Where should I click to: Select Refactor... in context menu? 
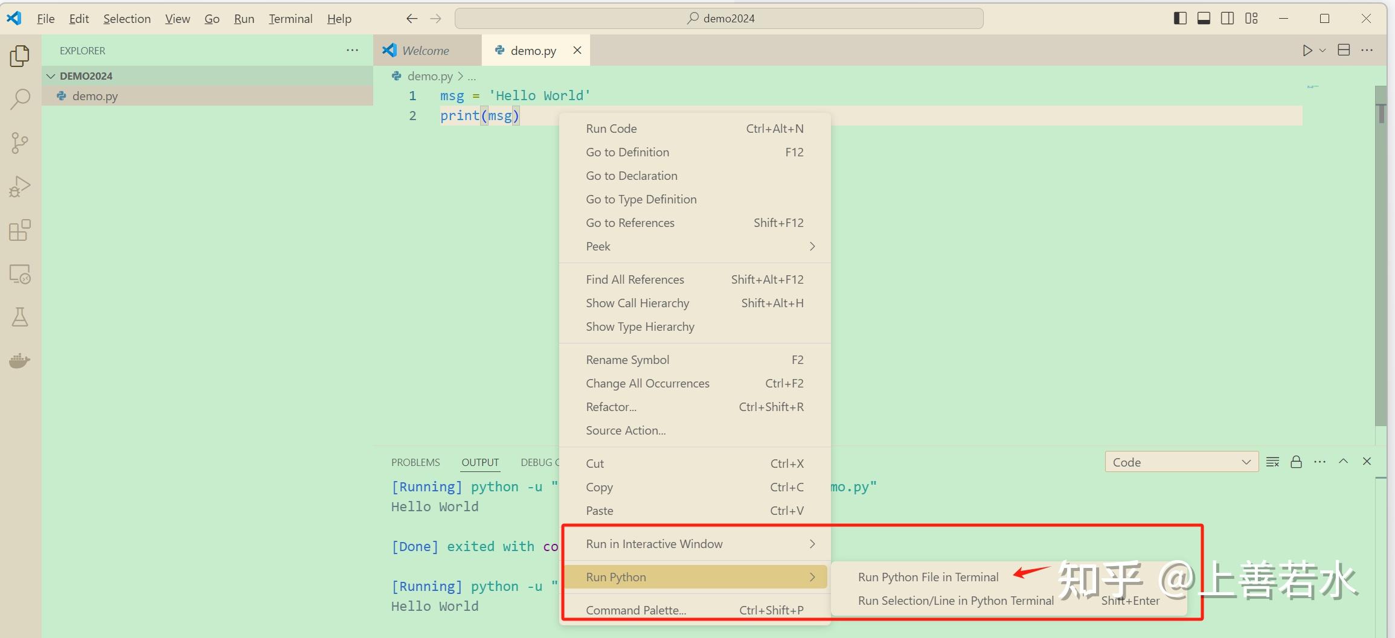point(694,407)
